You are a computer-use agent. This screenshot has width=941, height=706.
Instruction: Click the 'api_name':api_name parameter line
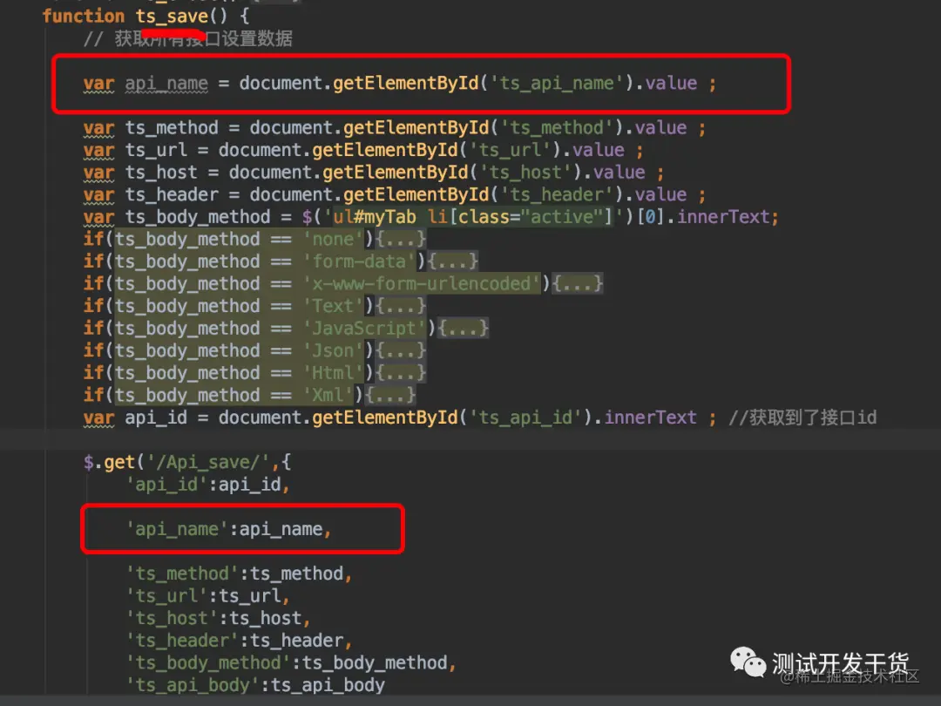(228, 529)
